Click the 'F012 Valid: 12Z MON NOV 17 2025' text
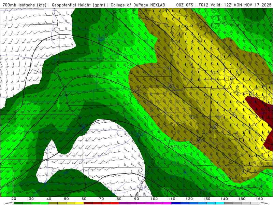The image size is (273, 205). click(235, 5)
